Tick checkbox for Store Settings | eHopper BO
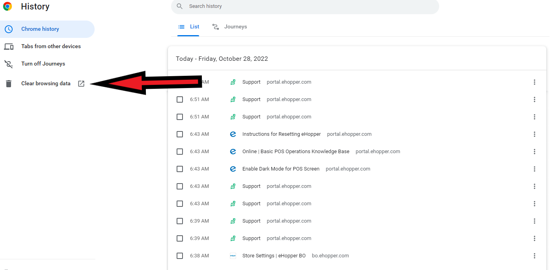559x270 pixels. 180,256
